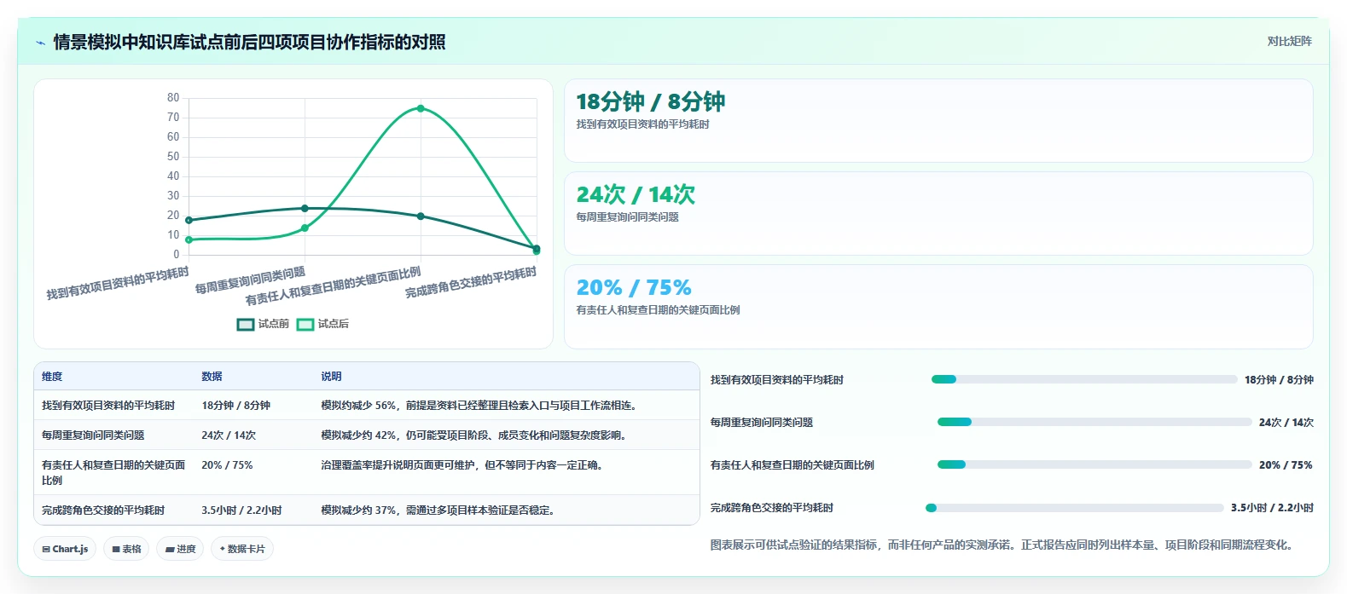Click table value 3.5小时 / 2.2小时
The height and width of the screenshot is (594, 1347).
(241, 510)
